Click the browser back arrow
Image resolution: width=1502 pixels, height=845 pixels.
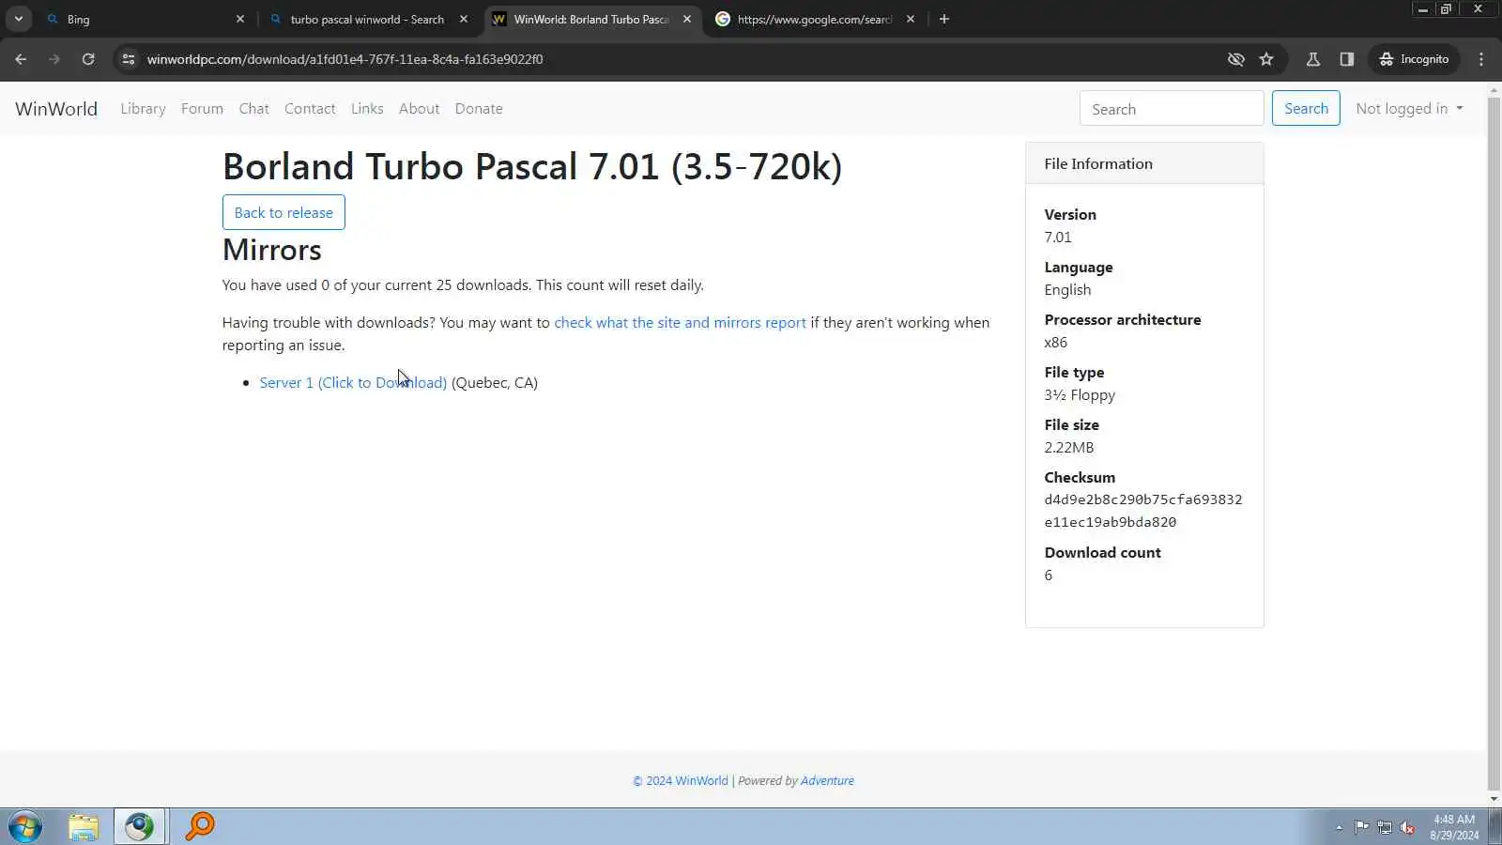(21, 59)
